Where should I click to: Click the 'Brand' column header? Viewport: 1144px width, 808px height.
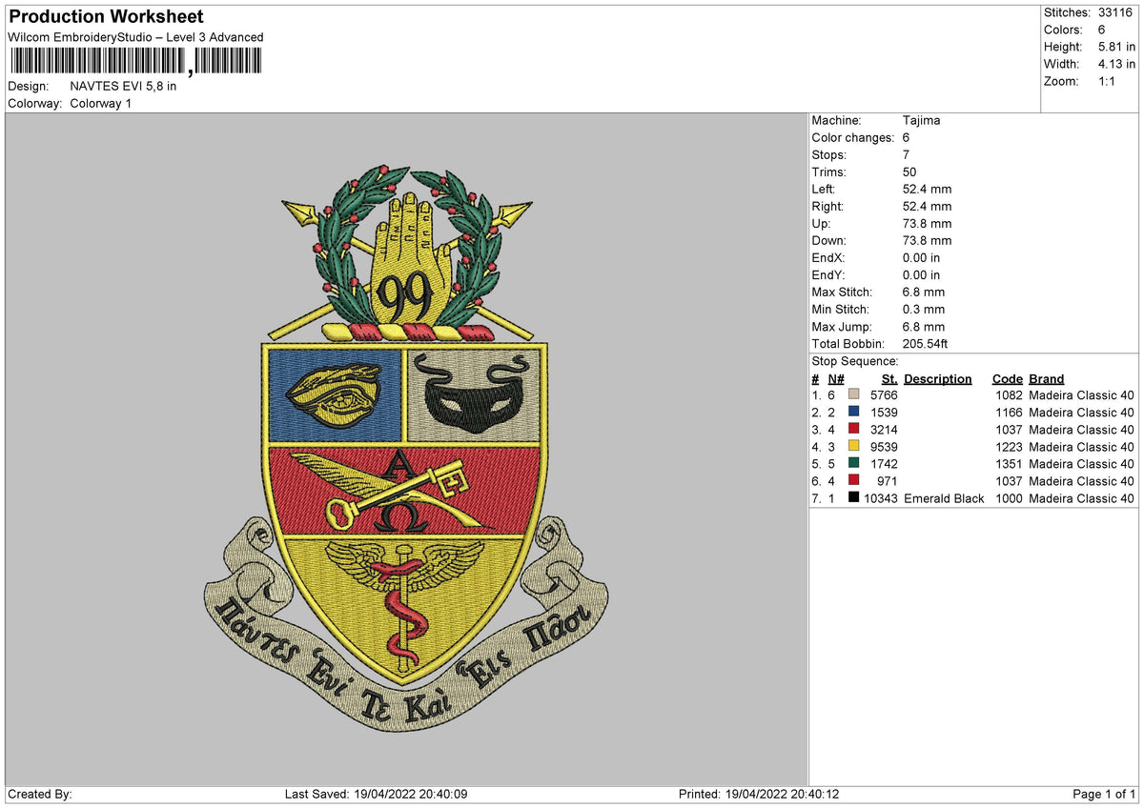click(x=1047, y=378)
